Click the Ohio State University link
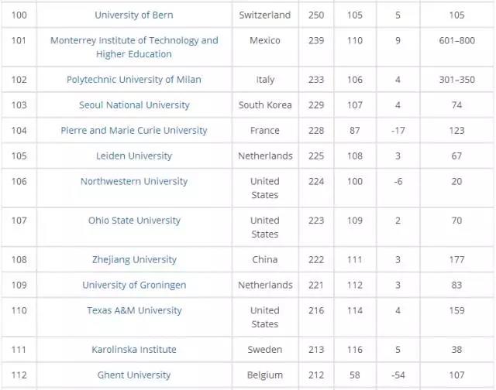The height and width of the screenshot is (390, 496). pyautogui.click(x=134, y=220)
